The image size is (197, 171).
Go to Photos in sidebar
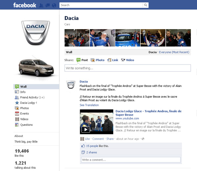24,108
